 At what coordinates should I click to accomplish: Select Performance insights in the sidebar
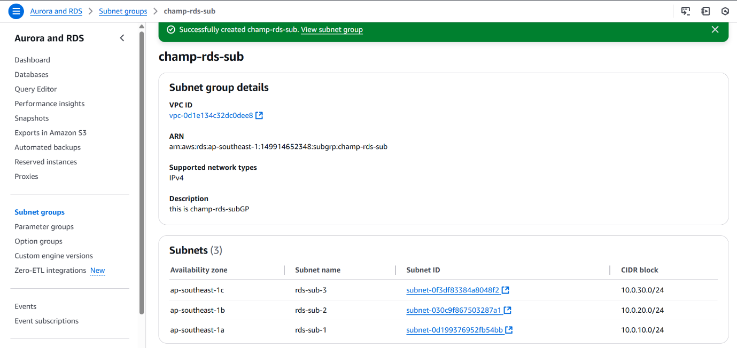[x=50, y=104]
